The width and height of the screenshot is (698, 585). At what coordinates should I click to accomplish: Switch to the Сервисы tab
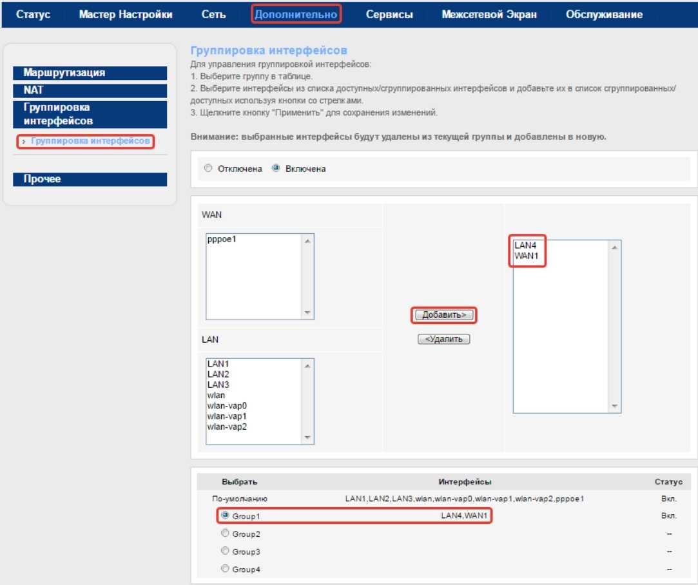[x=389, y=14]
